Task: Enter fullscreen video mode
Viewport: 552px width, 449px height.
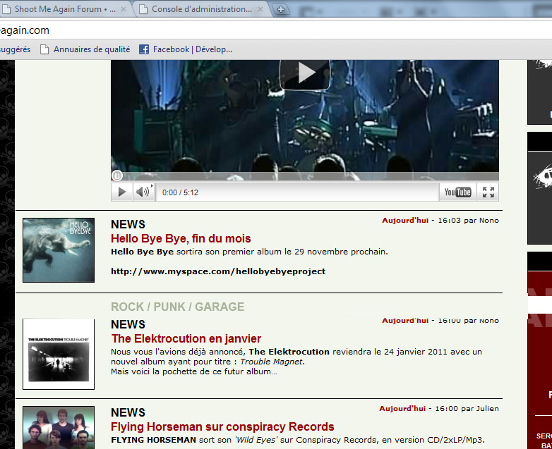Action: click(488, 192)
